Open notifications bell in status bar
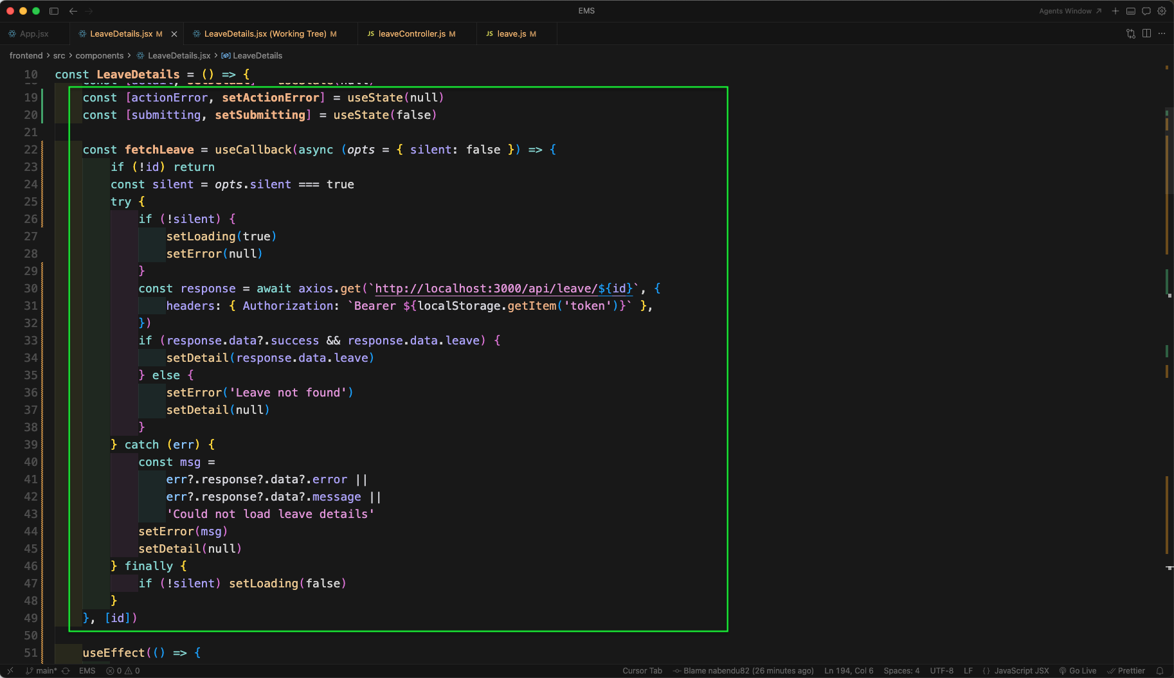This screenshot has width=1174, height=678. coord(1160,671)
